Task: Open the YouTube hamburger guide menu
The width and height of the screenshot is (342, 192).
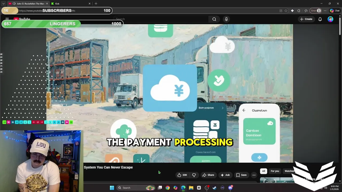Action: 7,19
